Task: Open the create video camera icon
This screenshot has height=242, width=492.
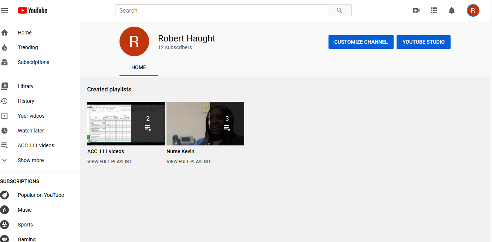Action: 416,10
